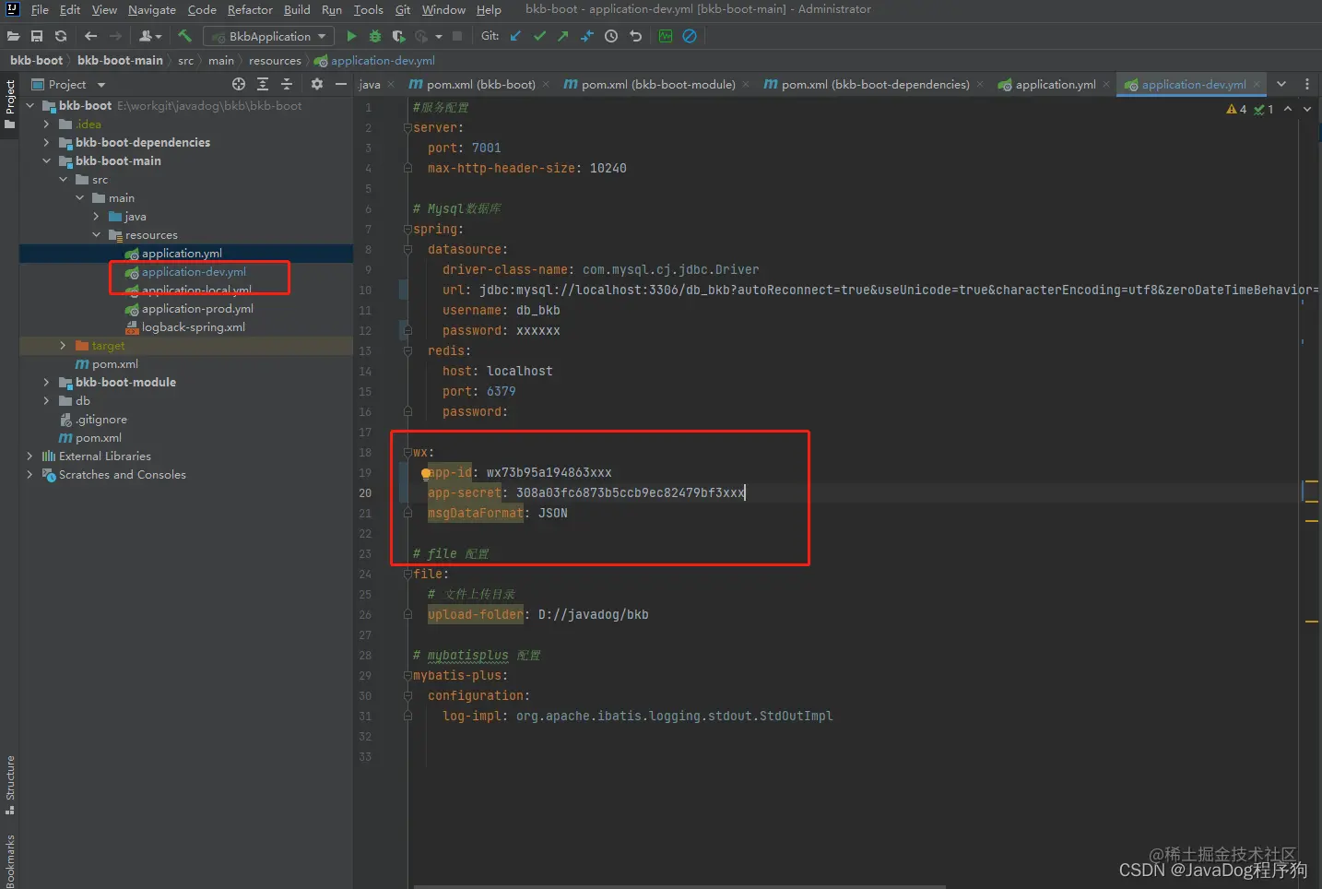This screenshot has height=889, width=1322.
Task: Open the Refactor menu
Action: 250,9
